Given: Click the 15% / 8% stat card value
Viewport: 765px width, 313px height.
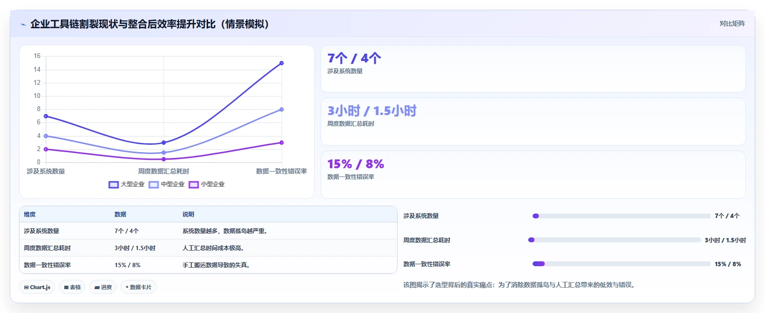Looking at the screenshot, I should (x=356, y=164).
